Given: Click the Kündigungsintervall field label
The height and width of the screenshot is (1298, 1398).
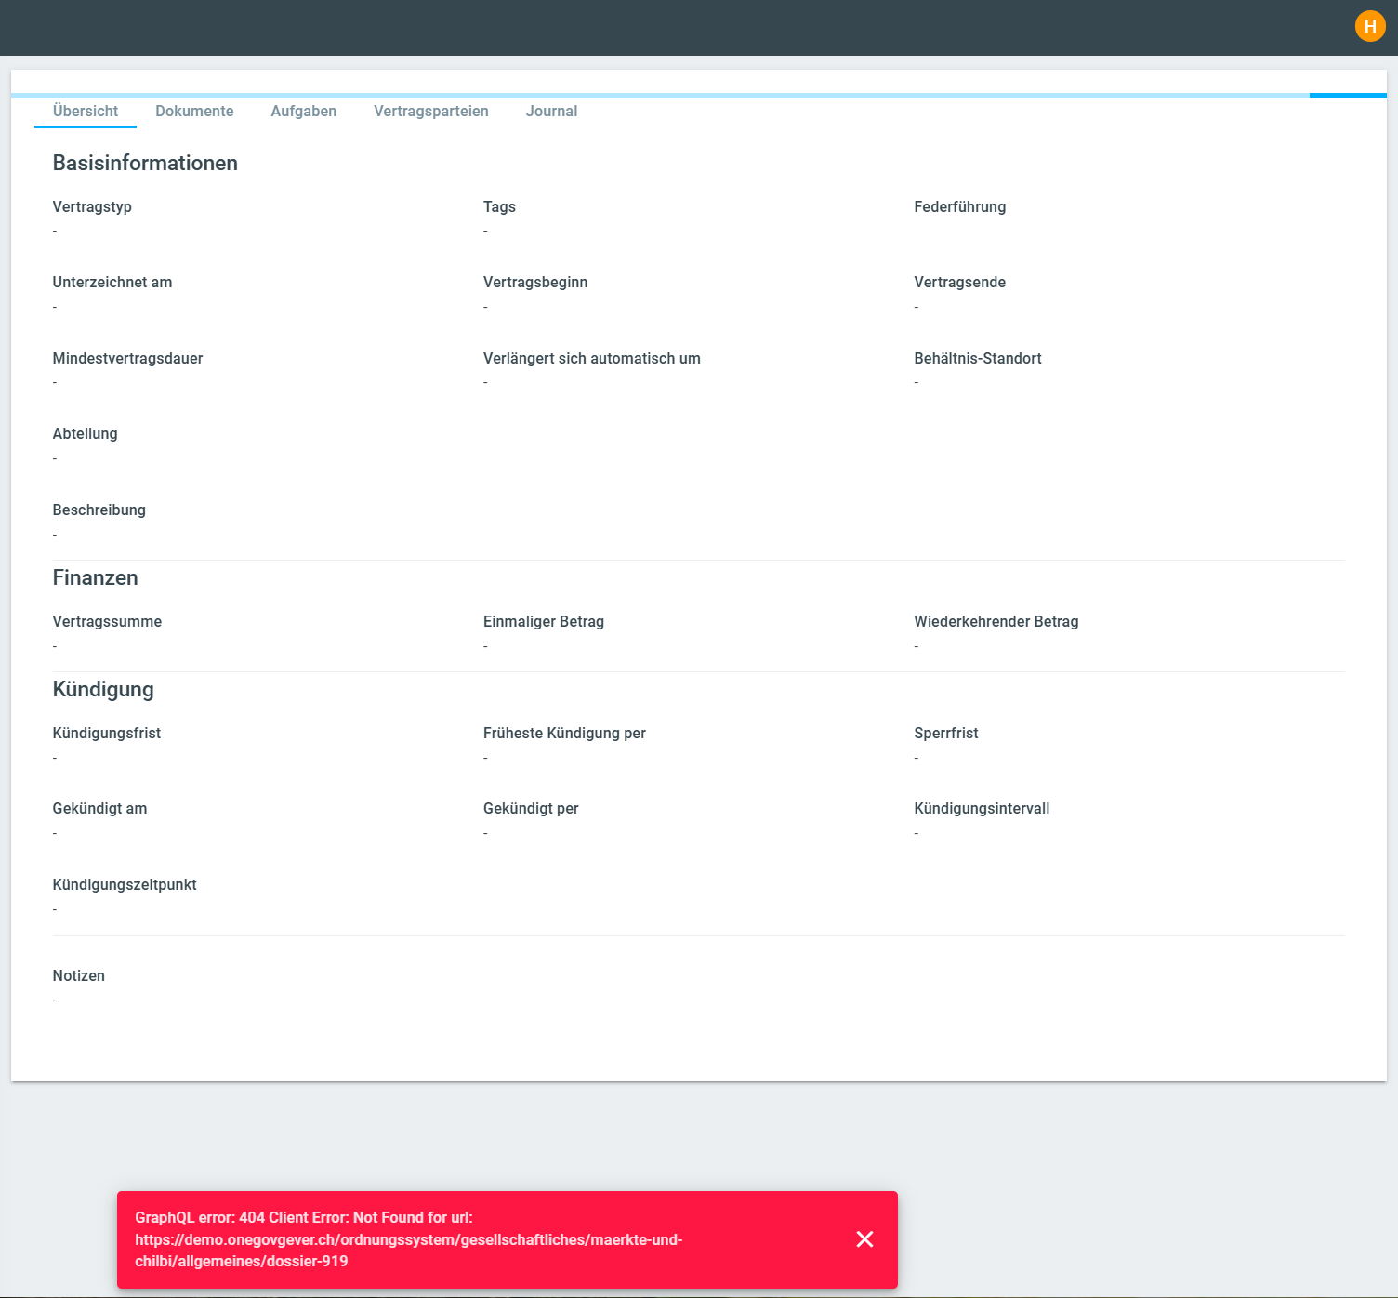Looking at the screenshot, I should click(x=982, y=808).
